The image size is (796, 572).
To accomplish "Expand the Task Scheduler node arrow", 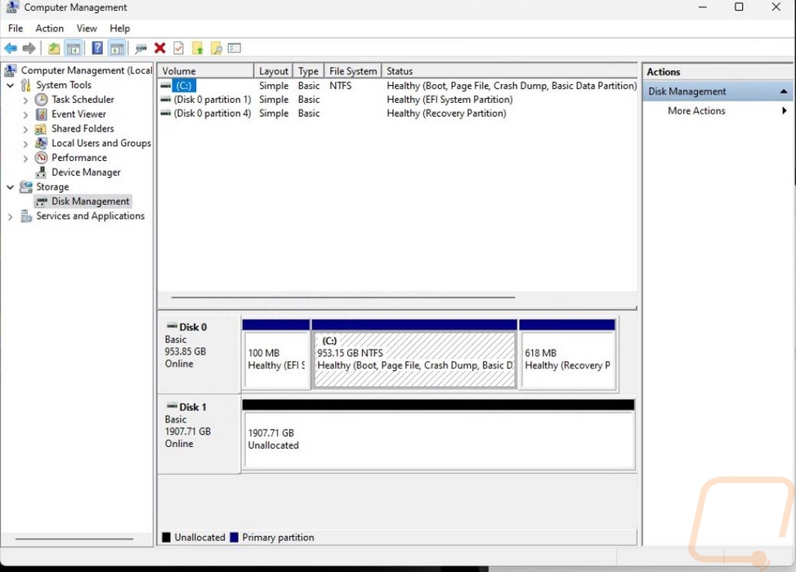I will [x=25, y=100].
